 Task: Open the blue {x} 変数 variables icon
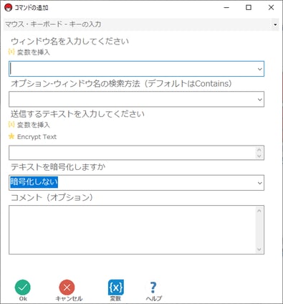[x=116, y=287]
